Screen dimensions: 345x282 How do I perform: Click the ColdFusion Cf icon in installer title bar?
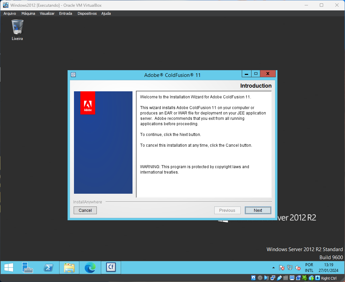pos(73,75)
